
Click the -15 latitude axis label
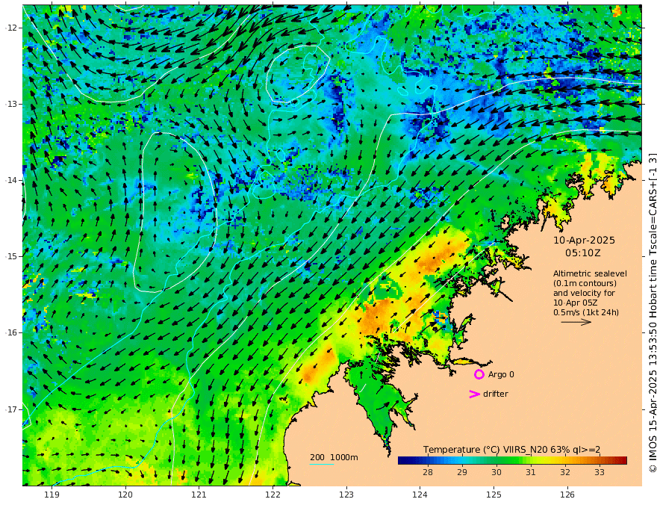pyautogui.click(x=11, y=256)
